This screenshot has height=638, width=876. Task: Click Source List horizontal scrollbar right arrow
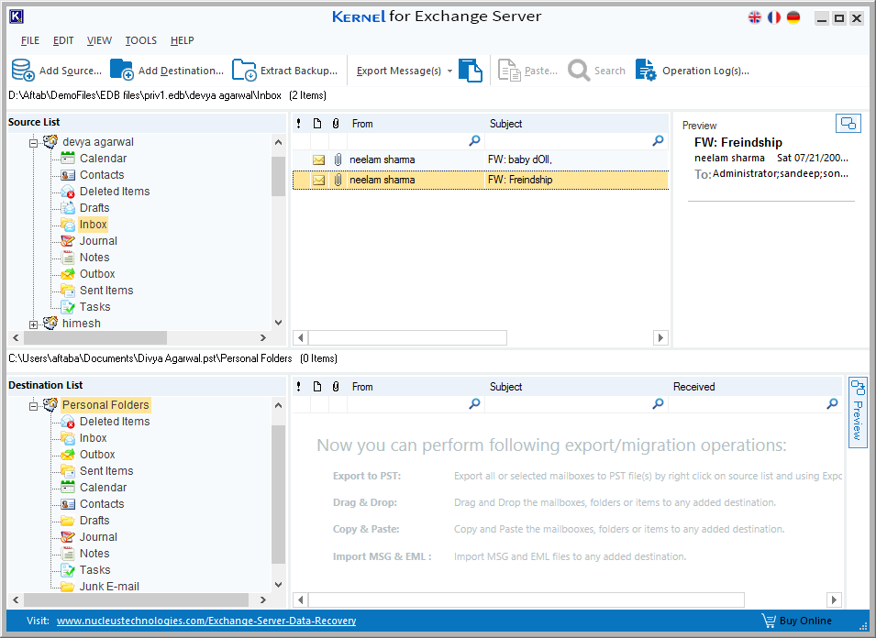[x=263, y=337]
